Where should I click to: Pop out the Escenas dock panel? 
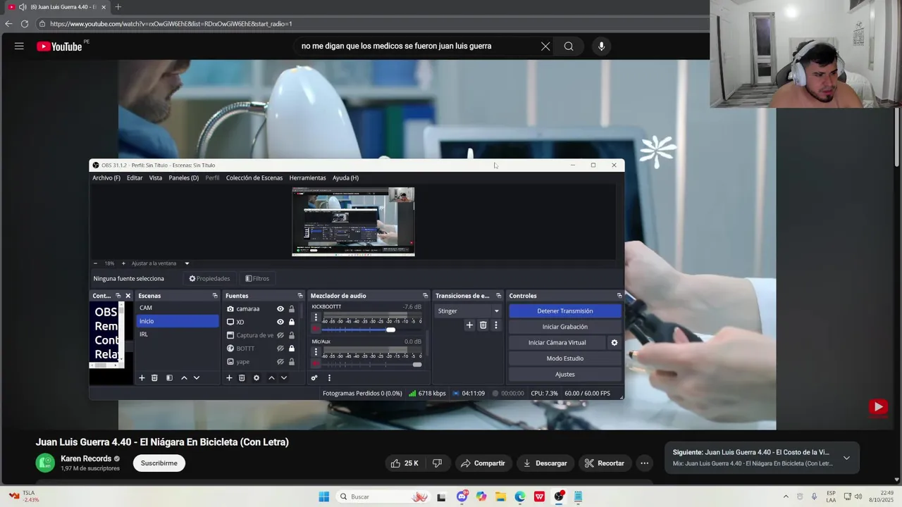(x=215, y=296)
